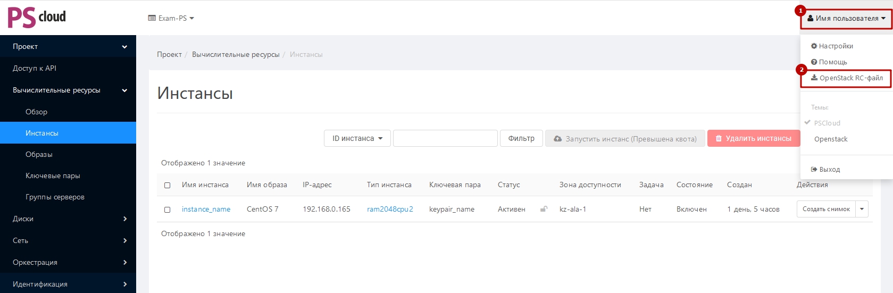Screen dimensions: 893x293
Task: Open the Имя пользователя user menu
Action: pos(846,18)
